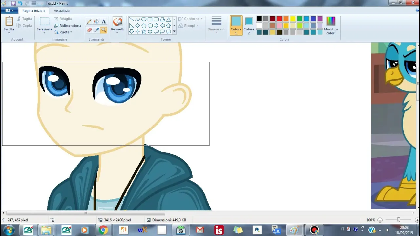Save the file with the floppy icon
Viewport: 420px width, 236px height.
pos(13,3)
